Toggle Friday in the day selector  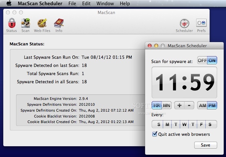point(201,124)
